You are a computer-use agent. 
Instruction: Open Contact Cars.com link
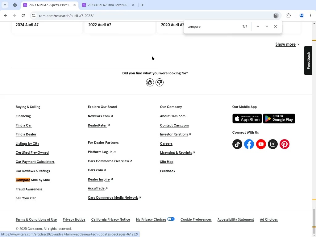pos(174,125)
